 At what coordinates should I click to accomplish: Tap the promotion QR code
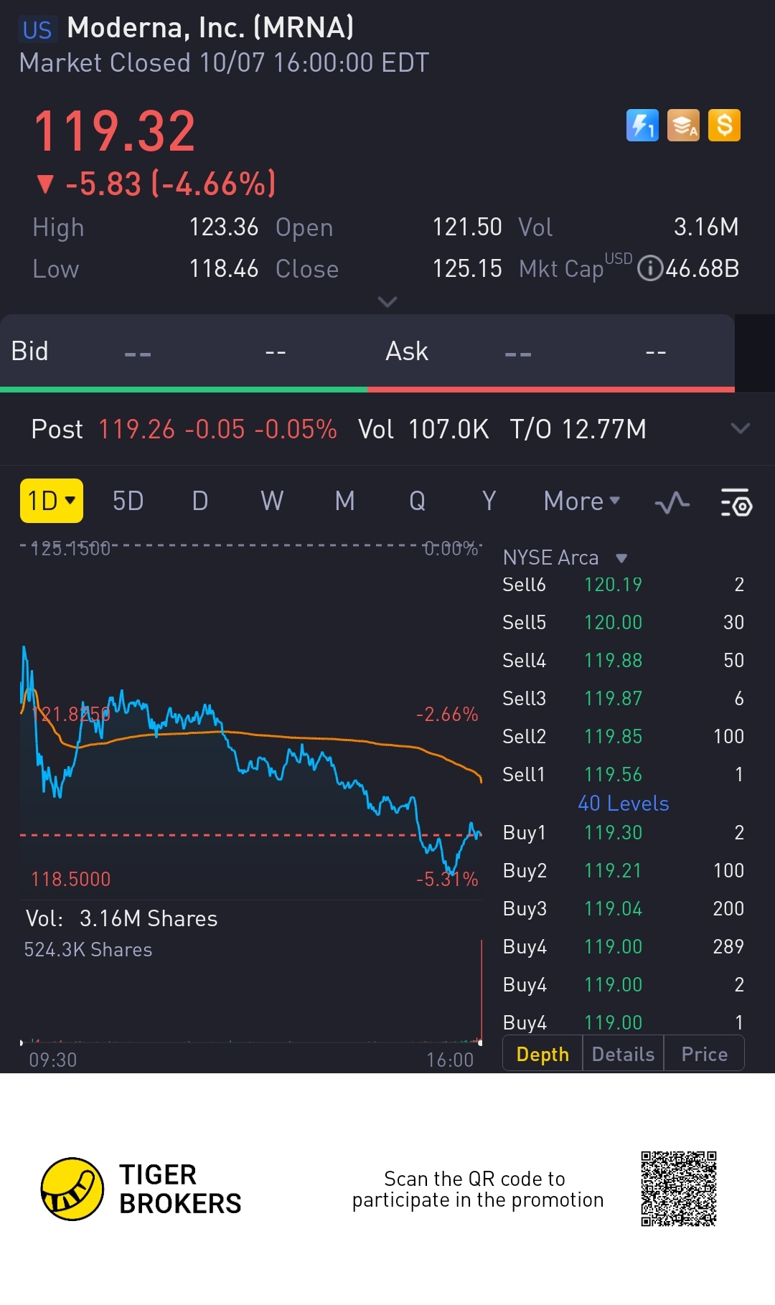(x=678, y=1189)
